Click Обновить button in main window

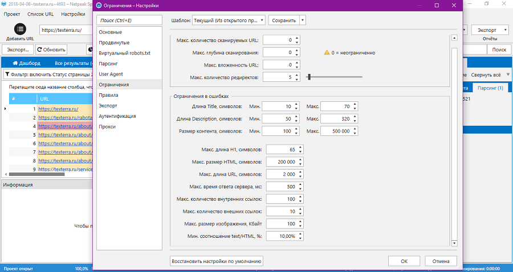(x=51, y=50)
